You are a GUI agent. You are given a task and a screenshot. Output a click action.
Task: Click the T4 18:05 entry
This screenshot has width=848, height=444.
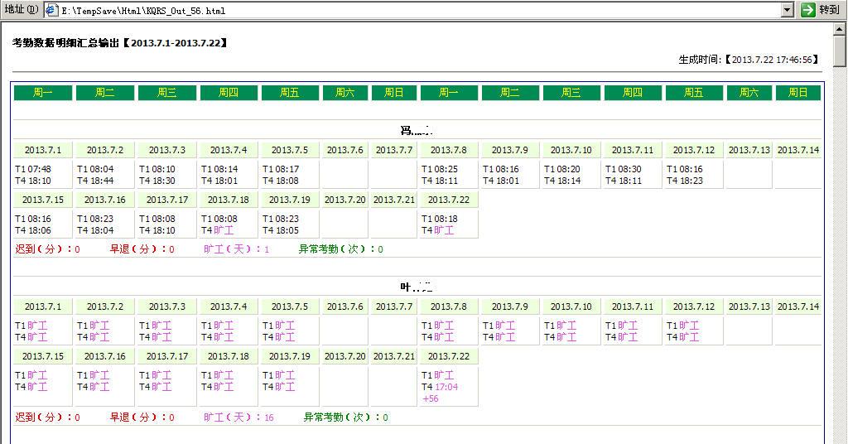(x=281, y=230)
